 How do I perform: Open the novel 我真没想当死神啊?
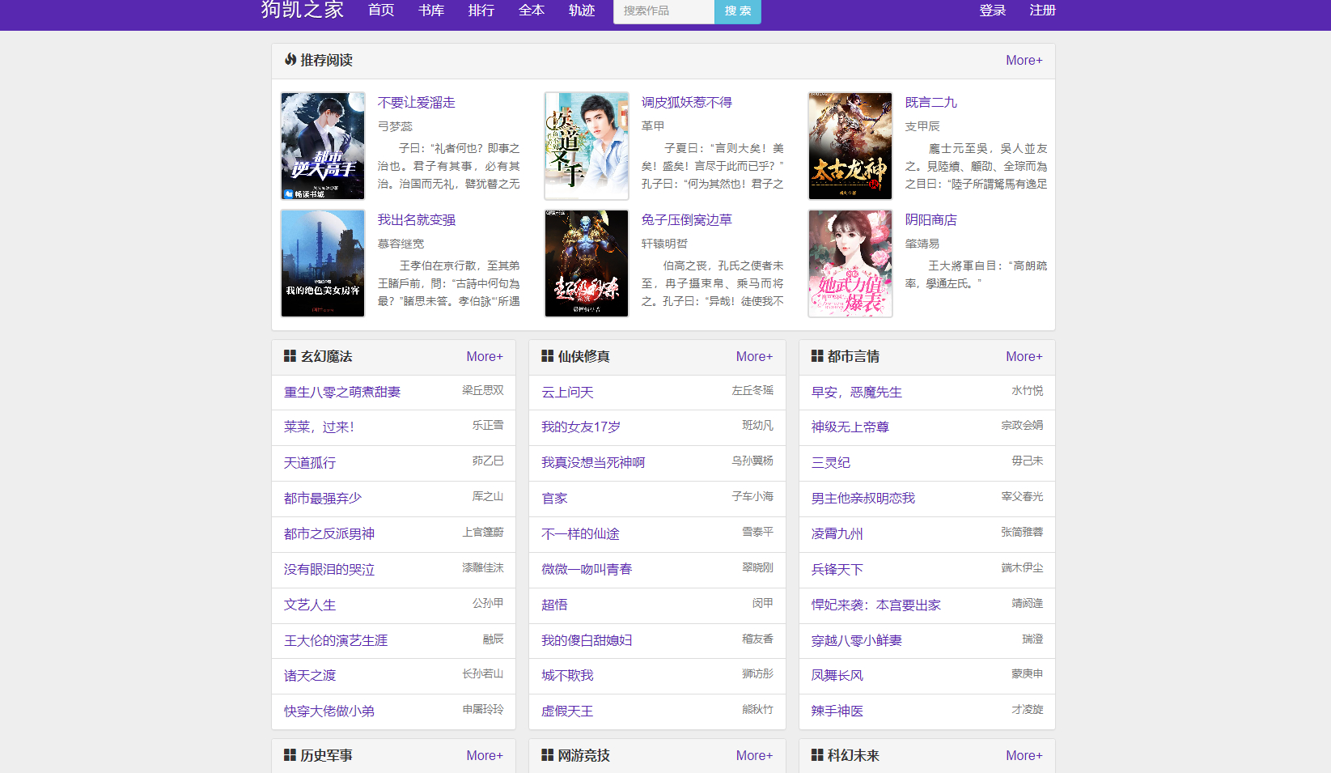[593, 463]
